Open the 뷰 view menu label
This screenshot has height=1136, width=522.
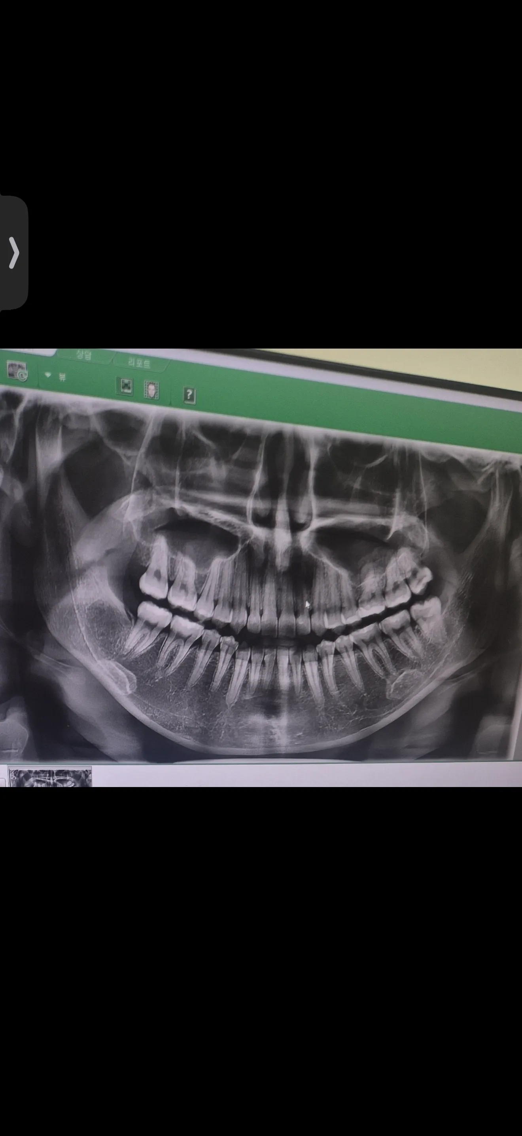pos(62,377)
